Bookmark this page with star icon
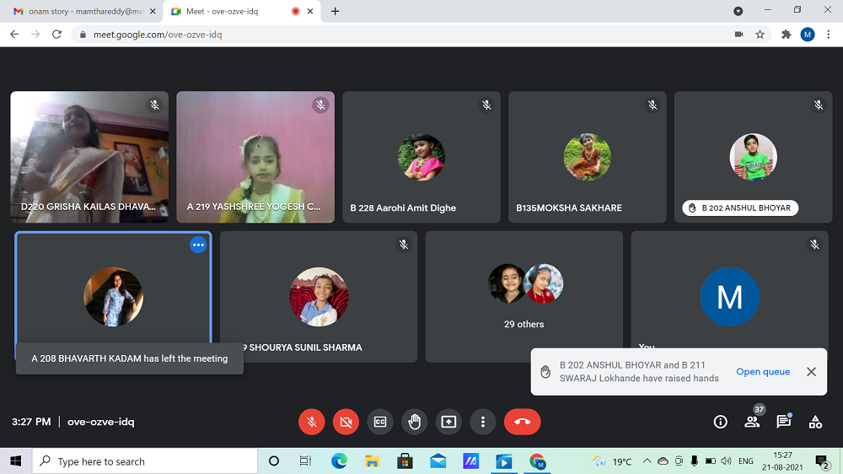 [x=760, y=35]
